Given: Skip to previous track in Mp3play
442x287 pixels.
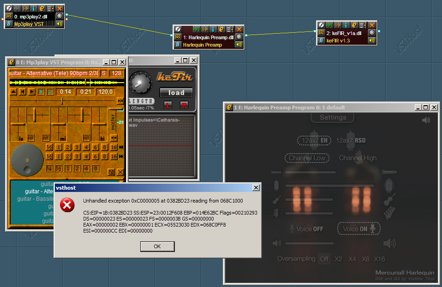Looking at the screenshot, I should pyautogui.click(x=23, y=92).
